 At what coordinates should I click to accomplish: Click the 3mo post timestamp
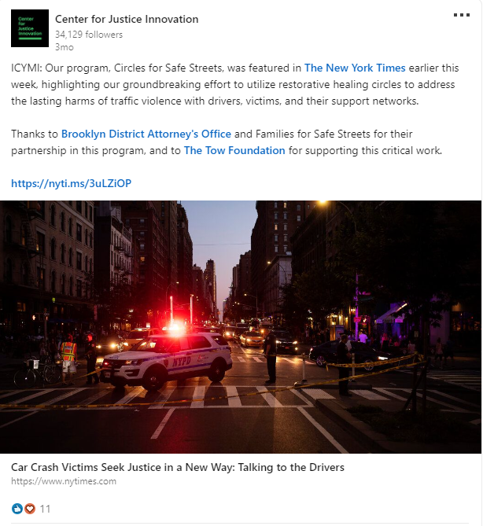(x=64, y=47)
